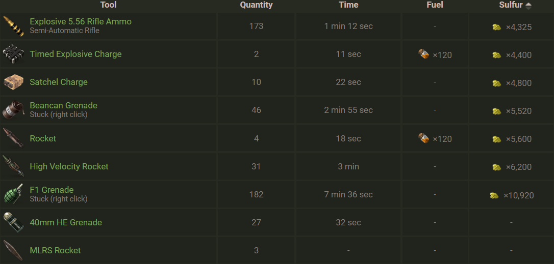Click the Satchel Charge item icon

13,82
